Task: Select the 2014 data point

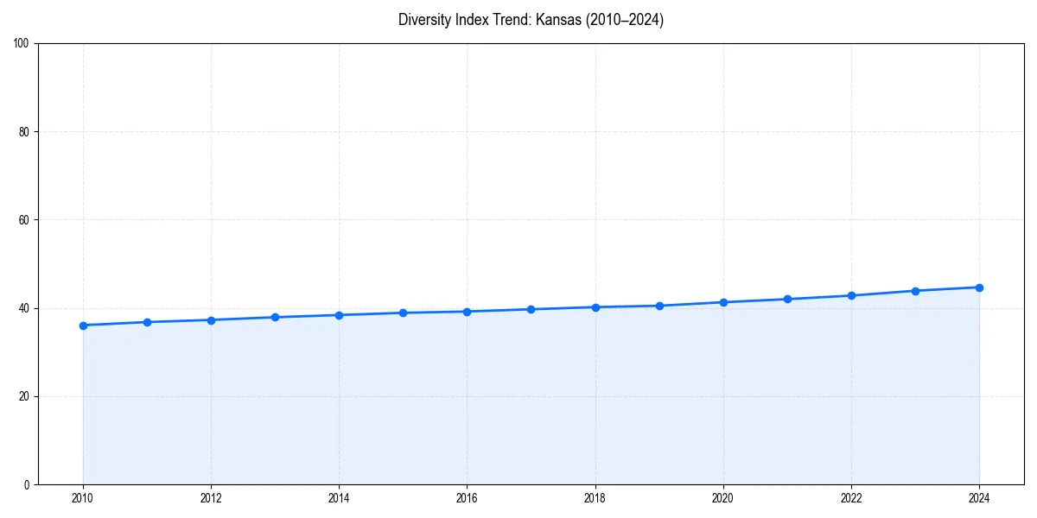Action: point(339,315)
